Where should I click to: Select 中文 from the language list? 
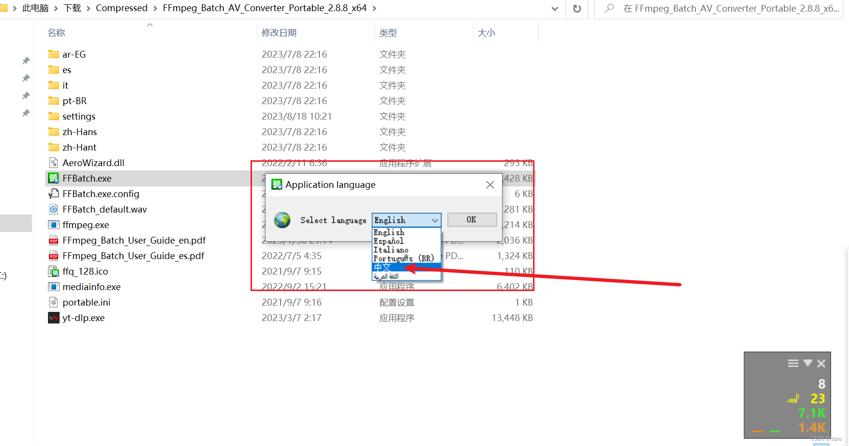pyautogui.click(x=383, y=267)
